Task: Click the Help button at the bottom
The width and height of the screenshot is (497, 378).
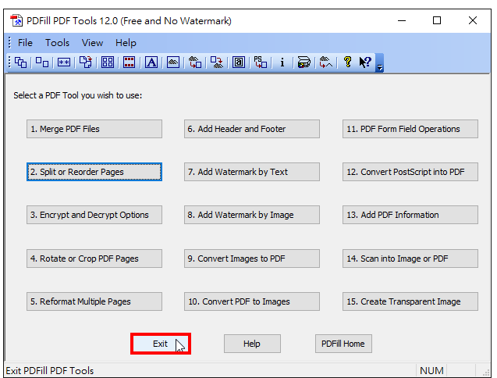Action: [252, 344]
